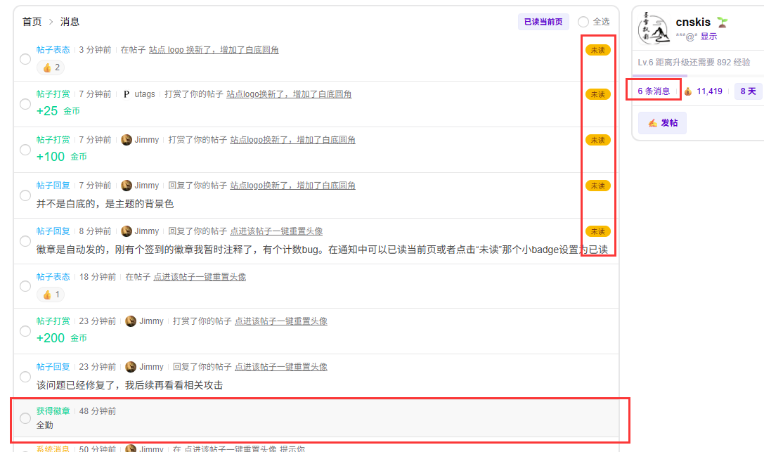Click Jimmy's avatar in the +200 tip notification
Viewport: 764px width, 452px height.
(131, 321)
